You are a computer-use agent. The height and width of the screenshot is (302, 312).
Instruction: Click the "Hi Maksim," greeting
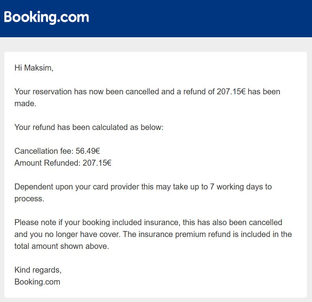pos(34,68)
